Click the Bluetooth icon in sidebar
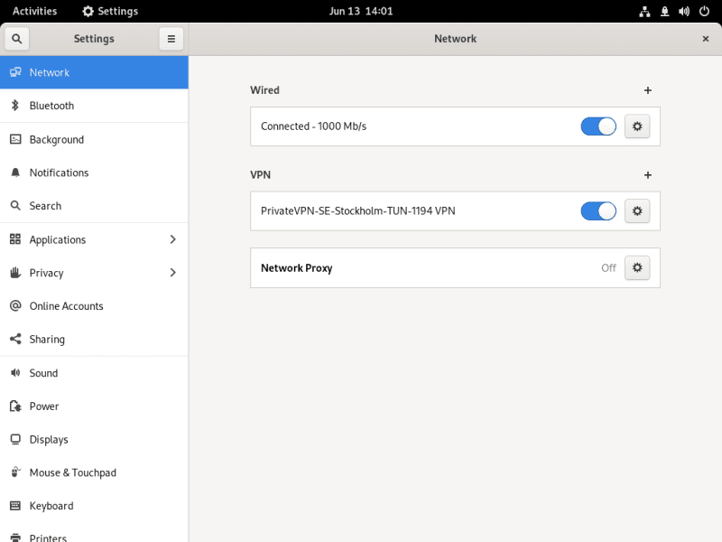 15,106
